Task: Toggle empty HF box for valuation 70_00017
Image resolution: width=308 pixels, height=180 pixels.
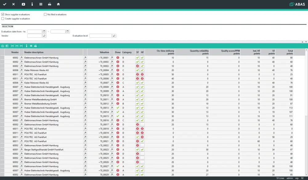Action: 142,124
